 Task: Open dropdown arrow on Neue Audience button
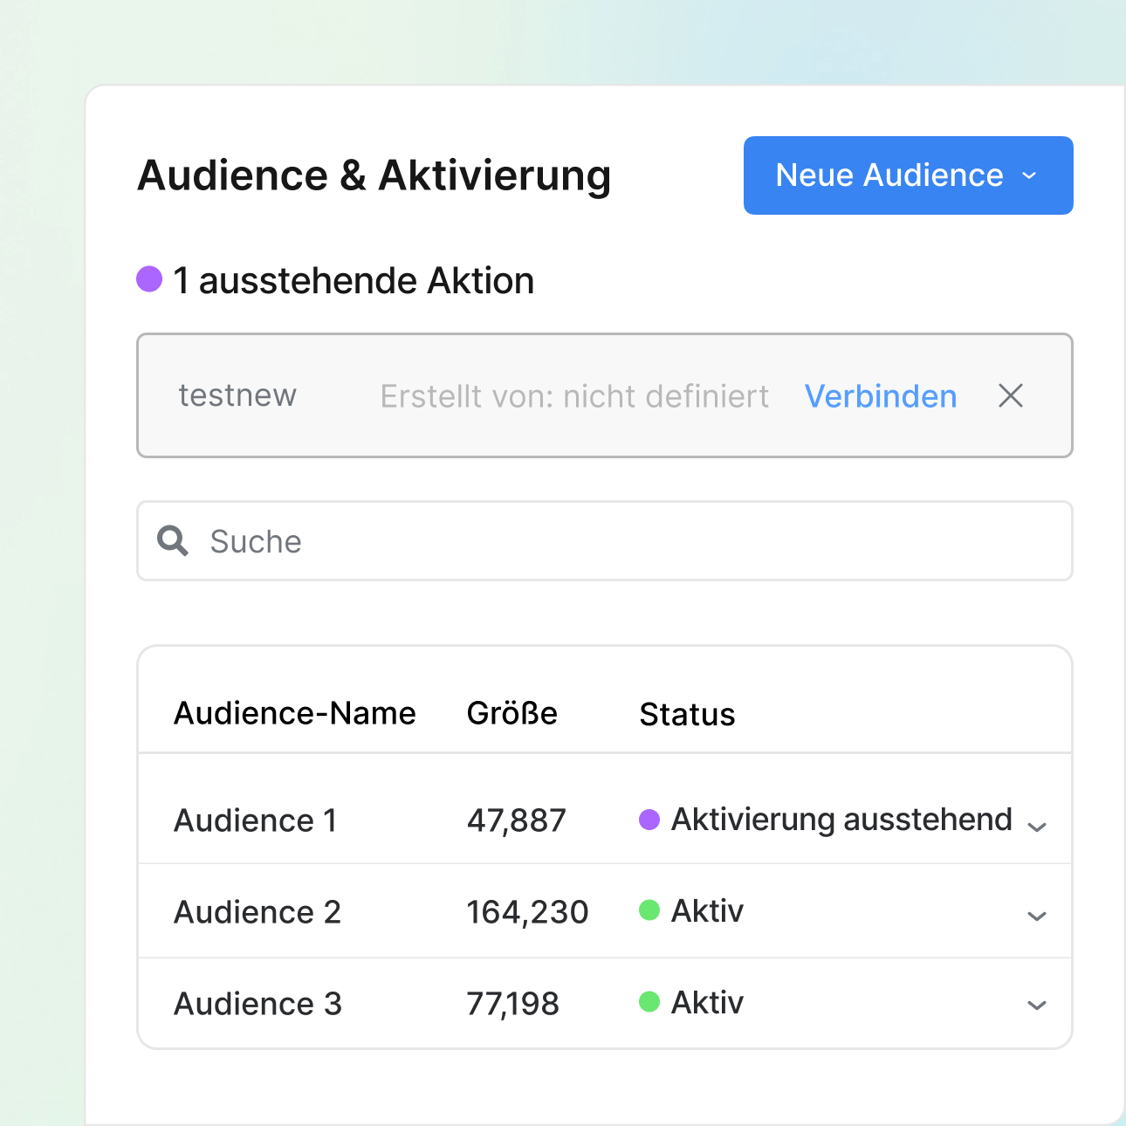1030,175
